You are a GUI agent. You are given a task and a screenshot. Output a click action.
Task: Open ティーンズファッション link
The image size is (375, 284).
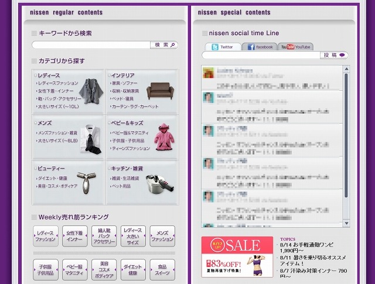click(131, 148)
